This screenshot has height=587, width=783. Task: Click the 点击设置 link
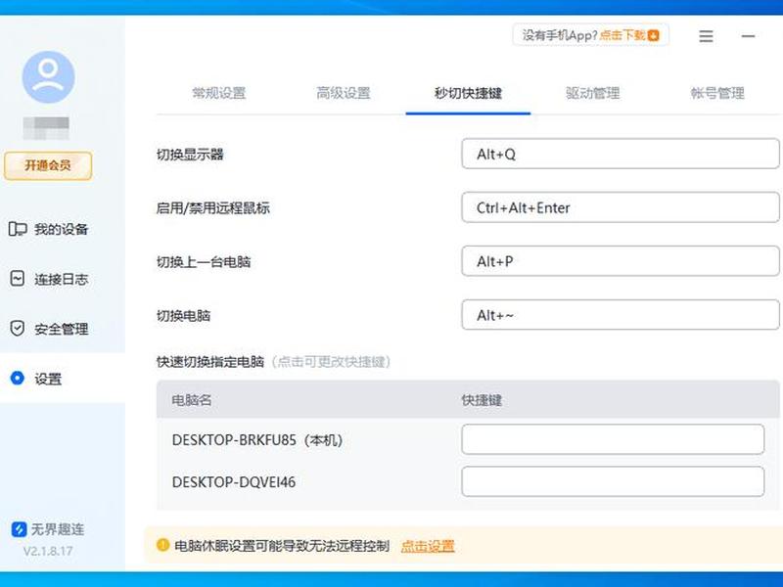[428, 546]
